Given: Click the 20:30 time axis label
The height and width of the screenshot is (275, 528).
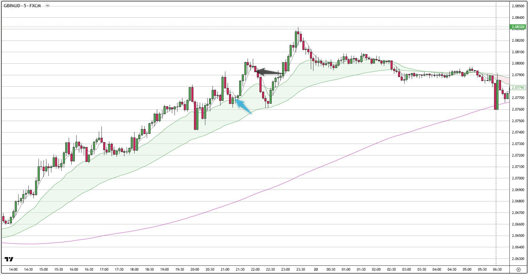Looking at the screenshot, I should pyautogui.click(x=210, y=269).
